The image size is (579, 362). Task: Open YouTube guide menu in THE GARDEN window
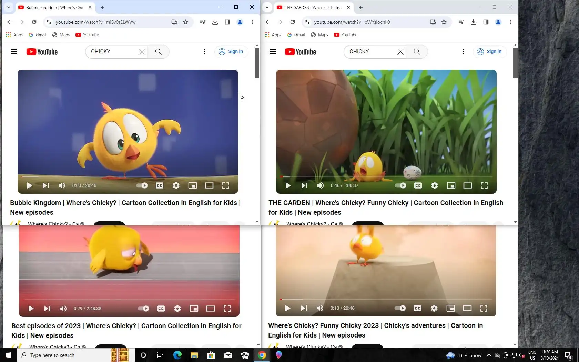[273, 52]
